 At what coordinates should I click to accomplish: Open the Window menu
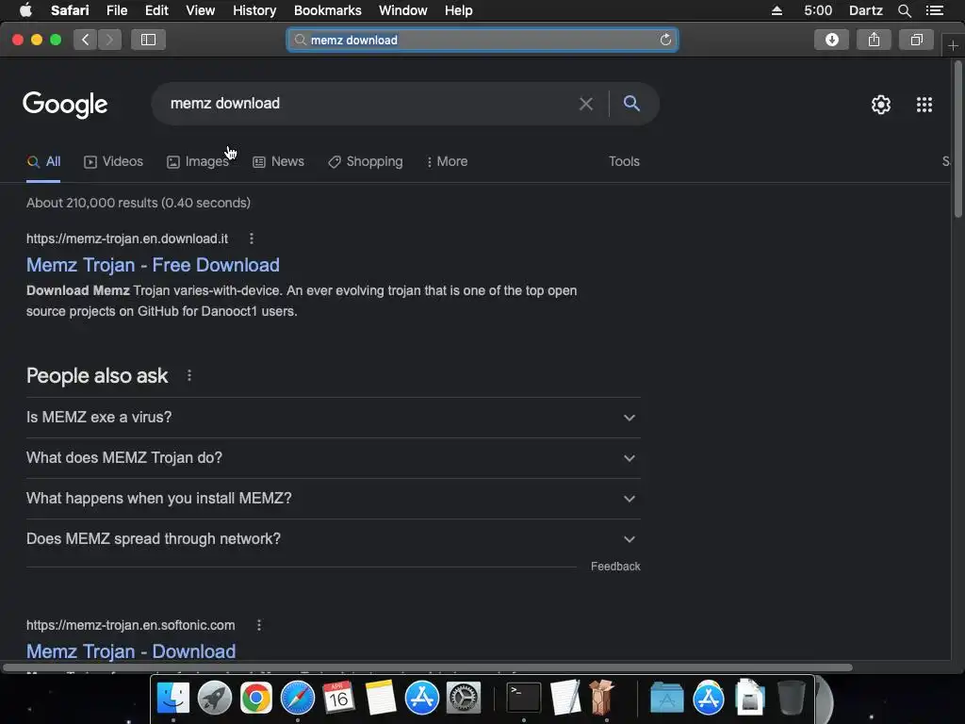tap(403, 10)
